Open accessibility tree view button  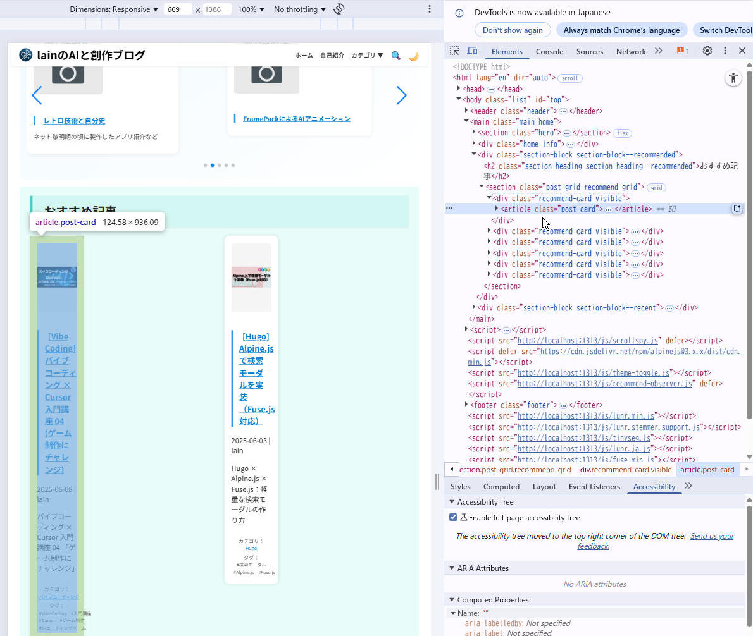(733, 78)
